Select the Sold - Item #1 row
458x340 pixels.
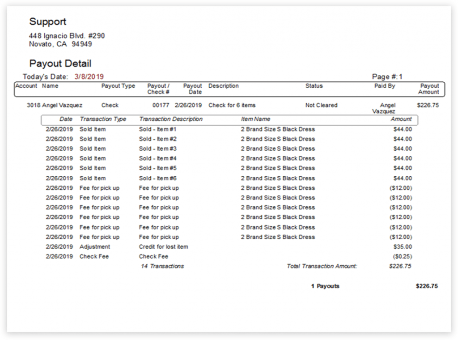(158, 129)
